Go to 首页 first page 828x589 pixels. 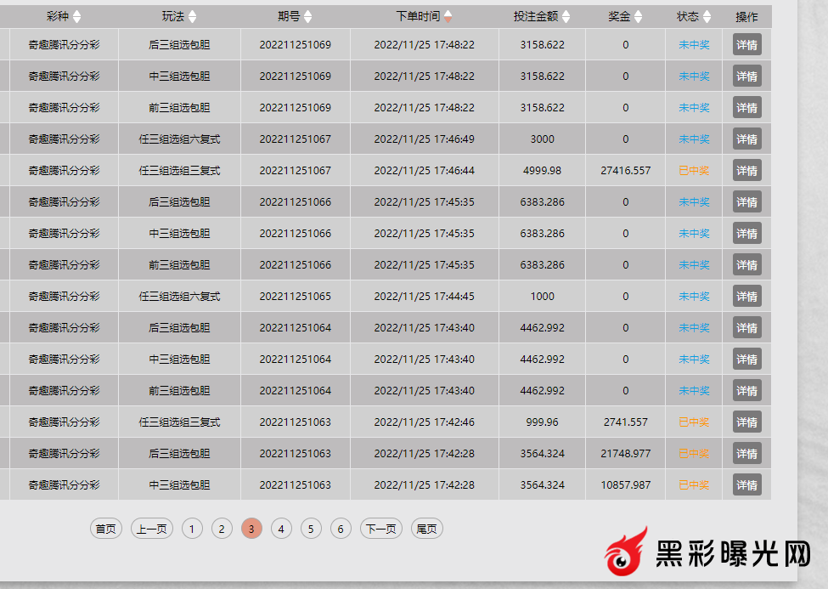point(105,529)
